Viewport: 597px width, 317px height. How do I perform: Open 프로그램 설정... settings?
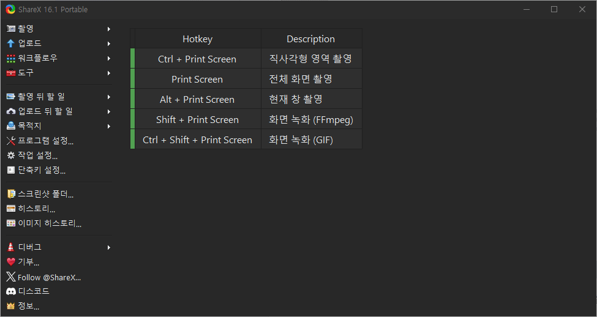pos(59,141)
